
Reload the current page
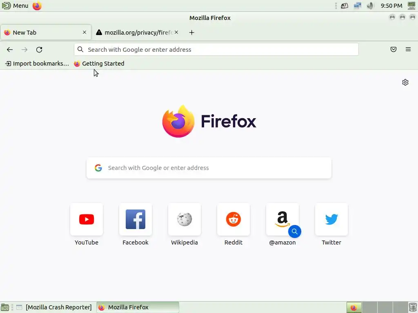(39, 49)
